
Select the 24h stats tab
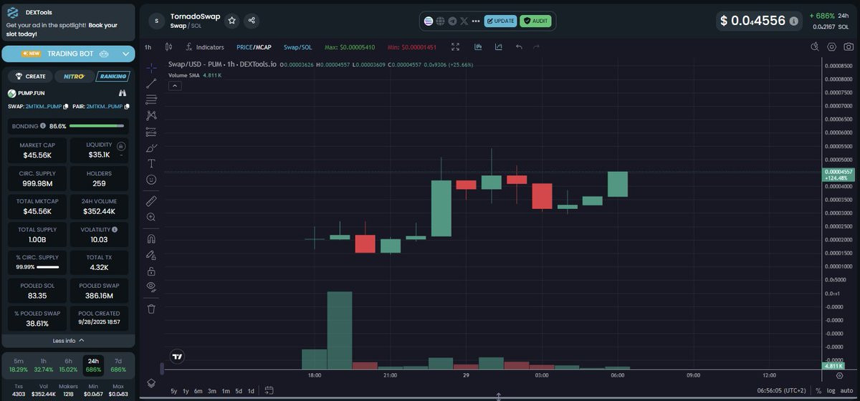pyautogui.click(x=92, y=365)
